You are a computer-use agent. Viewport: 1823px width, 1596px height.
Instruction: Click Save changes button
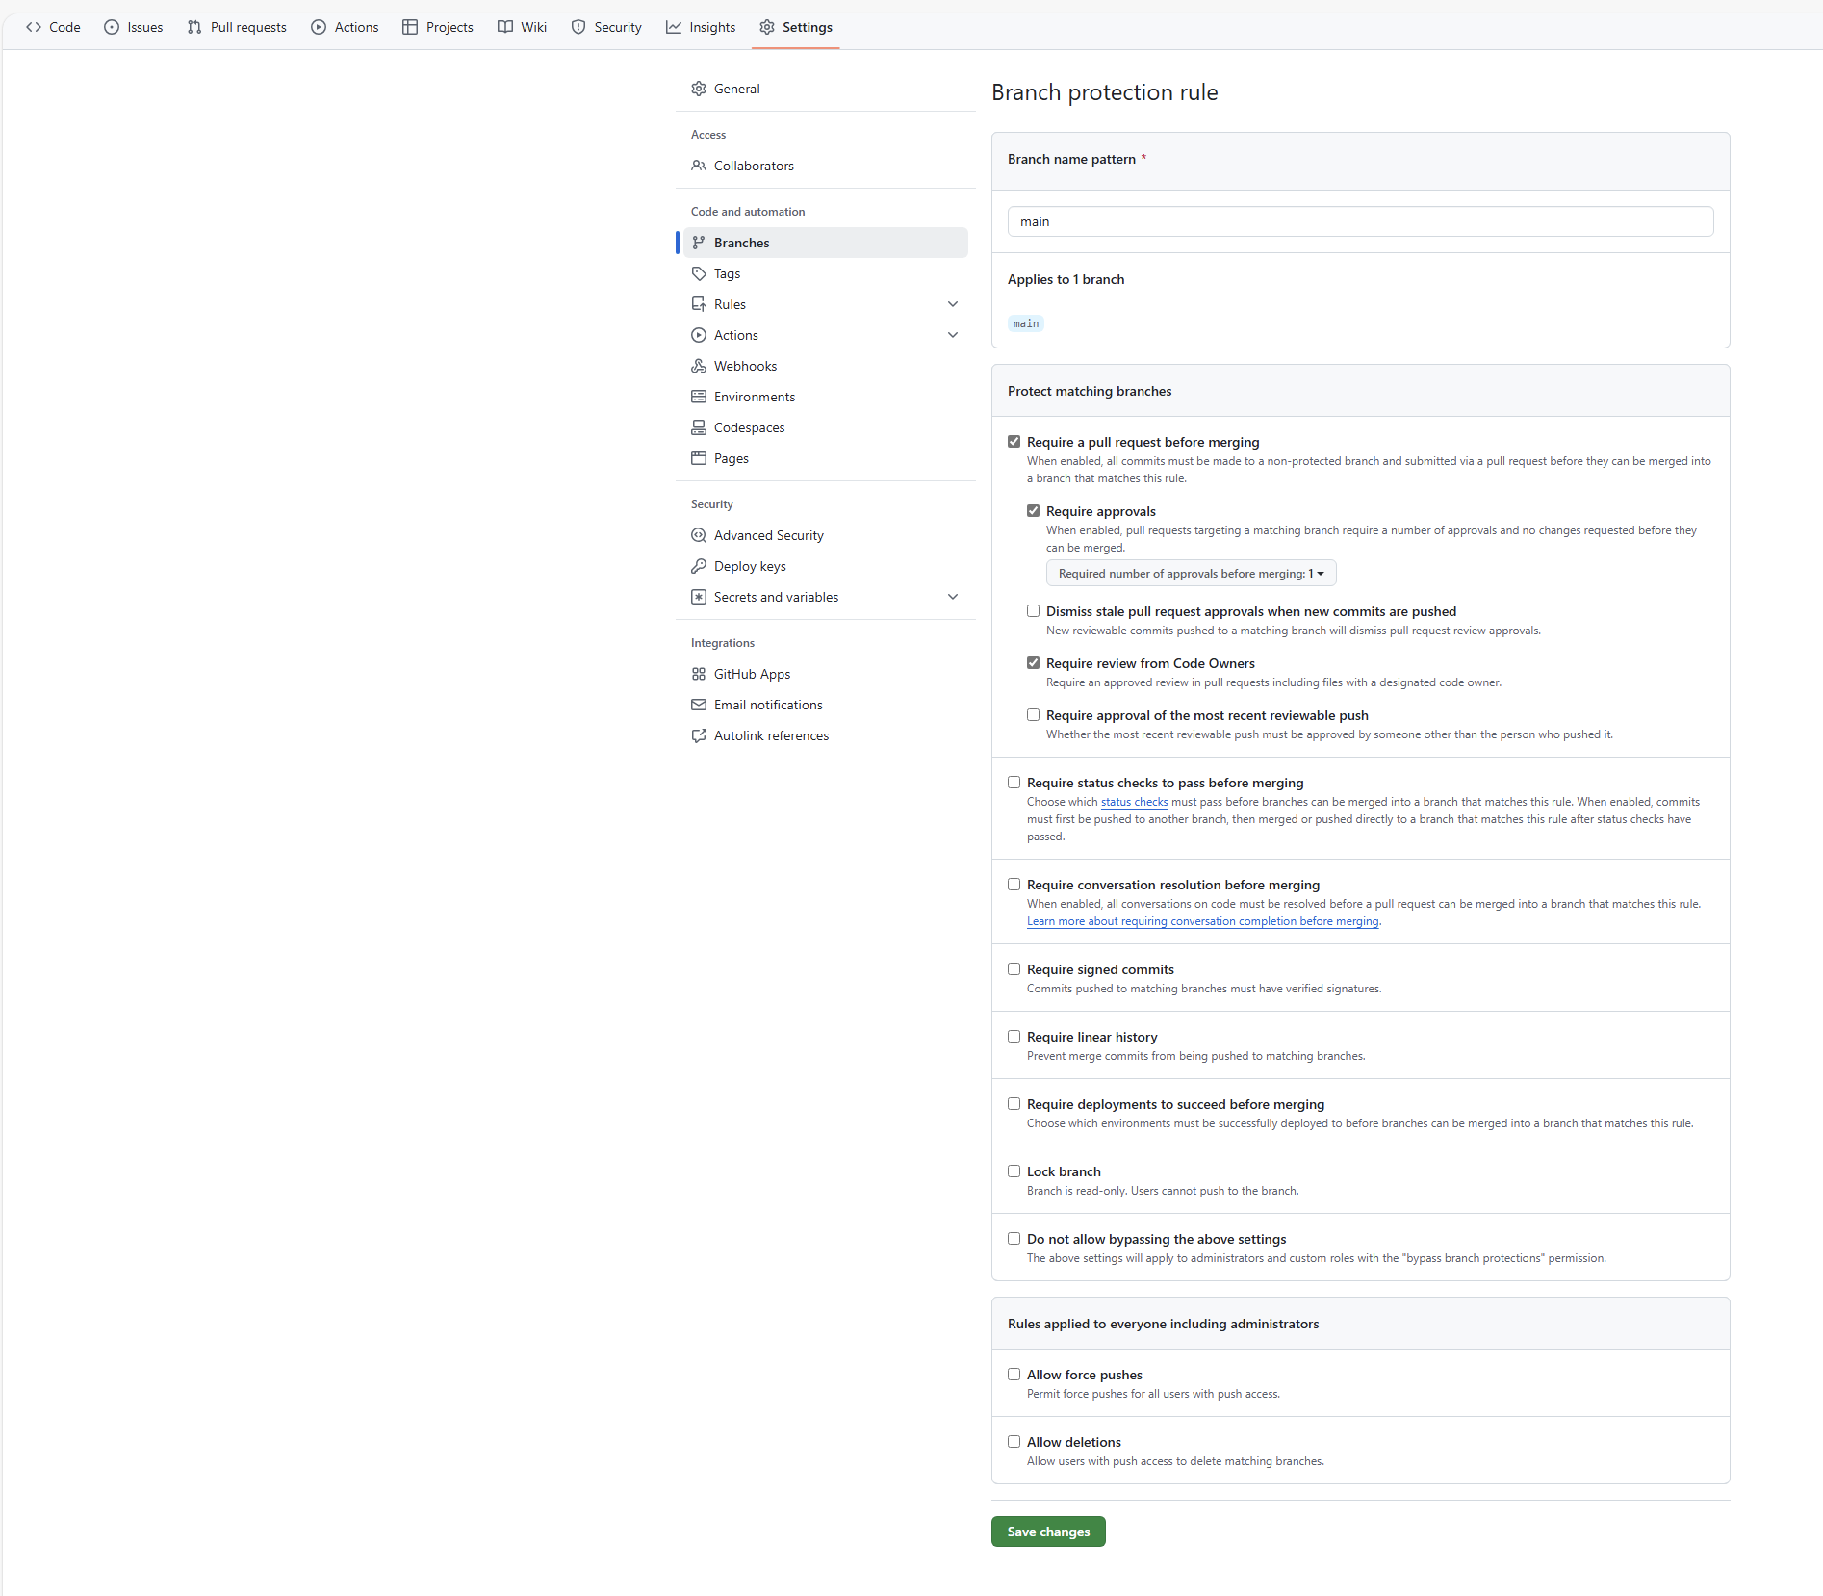(x=1048, y=1532)
